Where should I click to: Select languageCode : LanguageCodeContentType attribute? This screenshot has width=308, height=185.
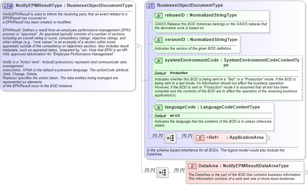pos(212,107)
